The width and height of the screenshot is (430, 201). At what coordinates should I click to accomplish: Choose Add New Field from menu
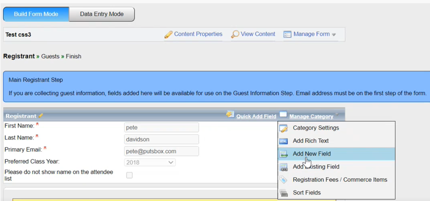tap(311, 154)
